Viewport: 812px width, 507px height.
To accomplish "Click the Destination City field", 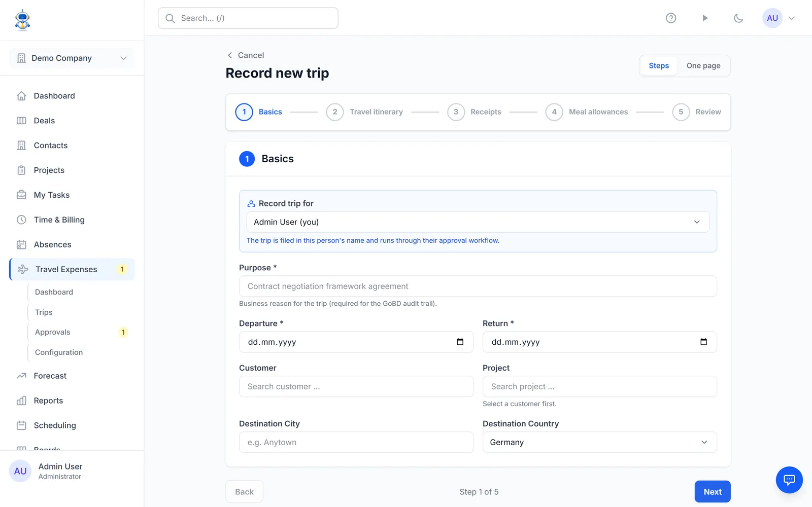I will 356,442.
